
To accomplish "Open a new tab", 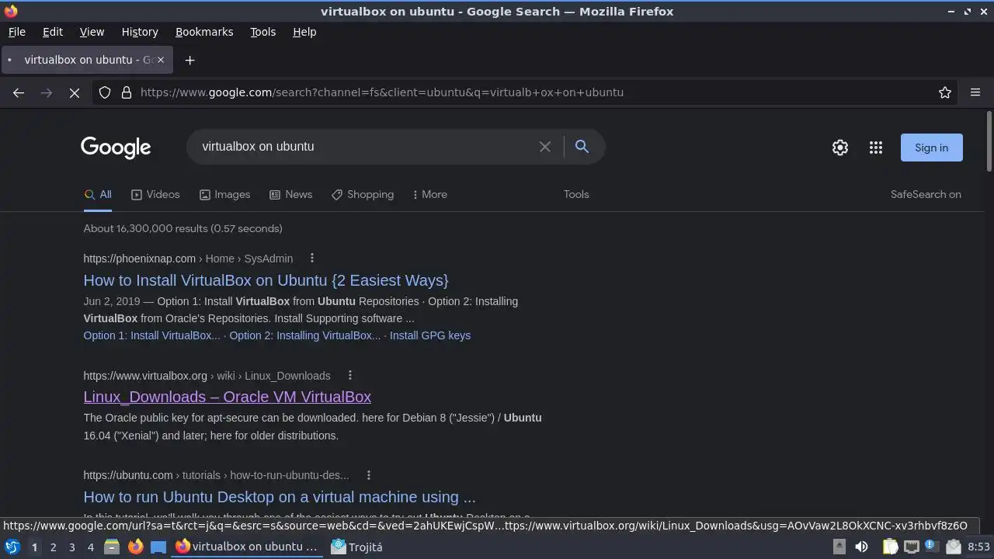I will pos(189,60).
